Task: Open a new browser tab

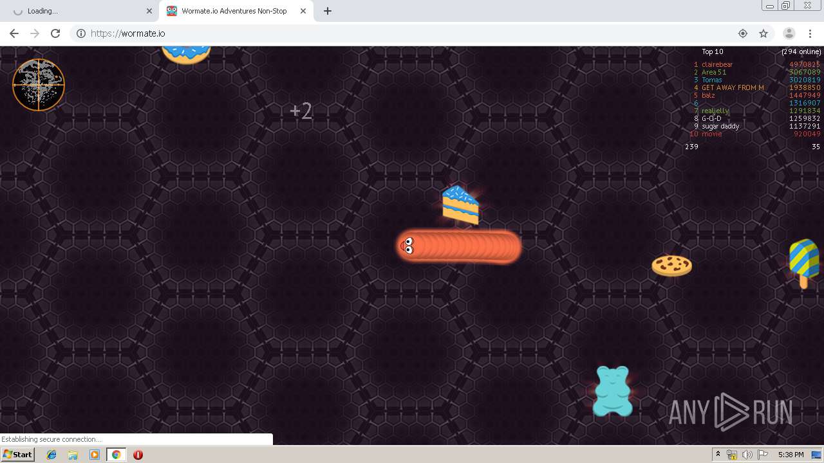Action: pos(328,11)
